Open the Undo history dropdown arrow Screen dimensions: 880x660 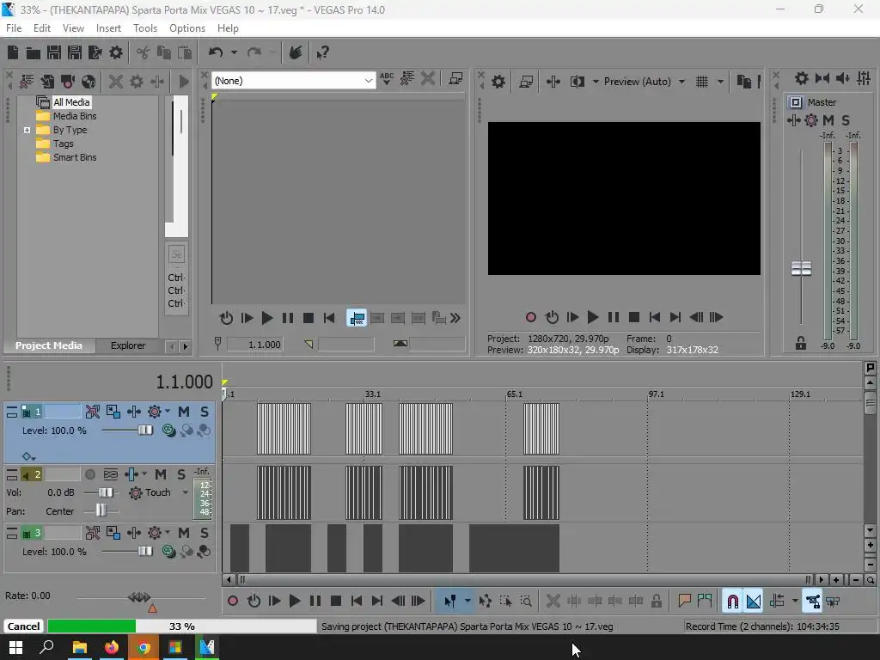234,52
